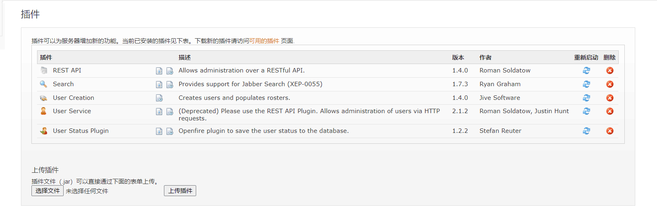Open changelog for User Creation plugin
Viewport: 657px width, 211px height.
(x=159, y=98)
